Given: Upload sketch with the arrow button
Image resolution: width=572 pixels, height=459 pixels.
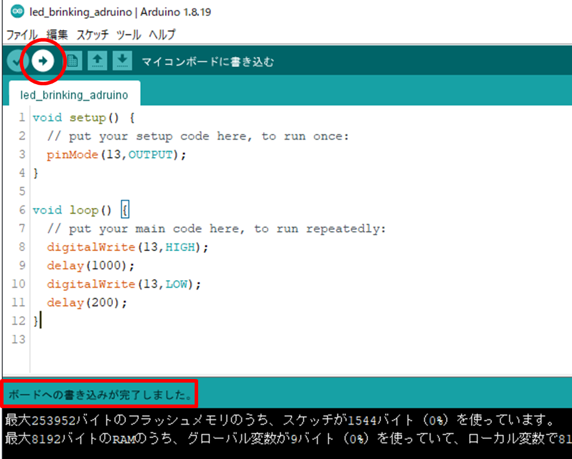Looking at the screenshot, I should tap(43, 61).
